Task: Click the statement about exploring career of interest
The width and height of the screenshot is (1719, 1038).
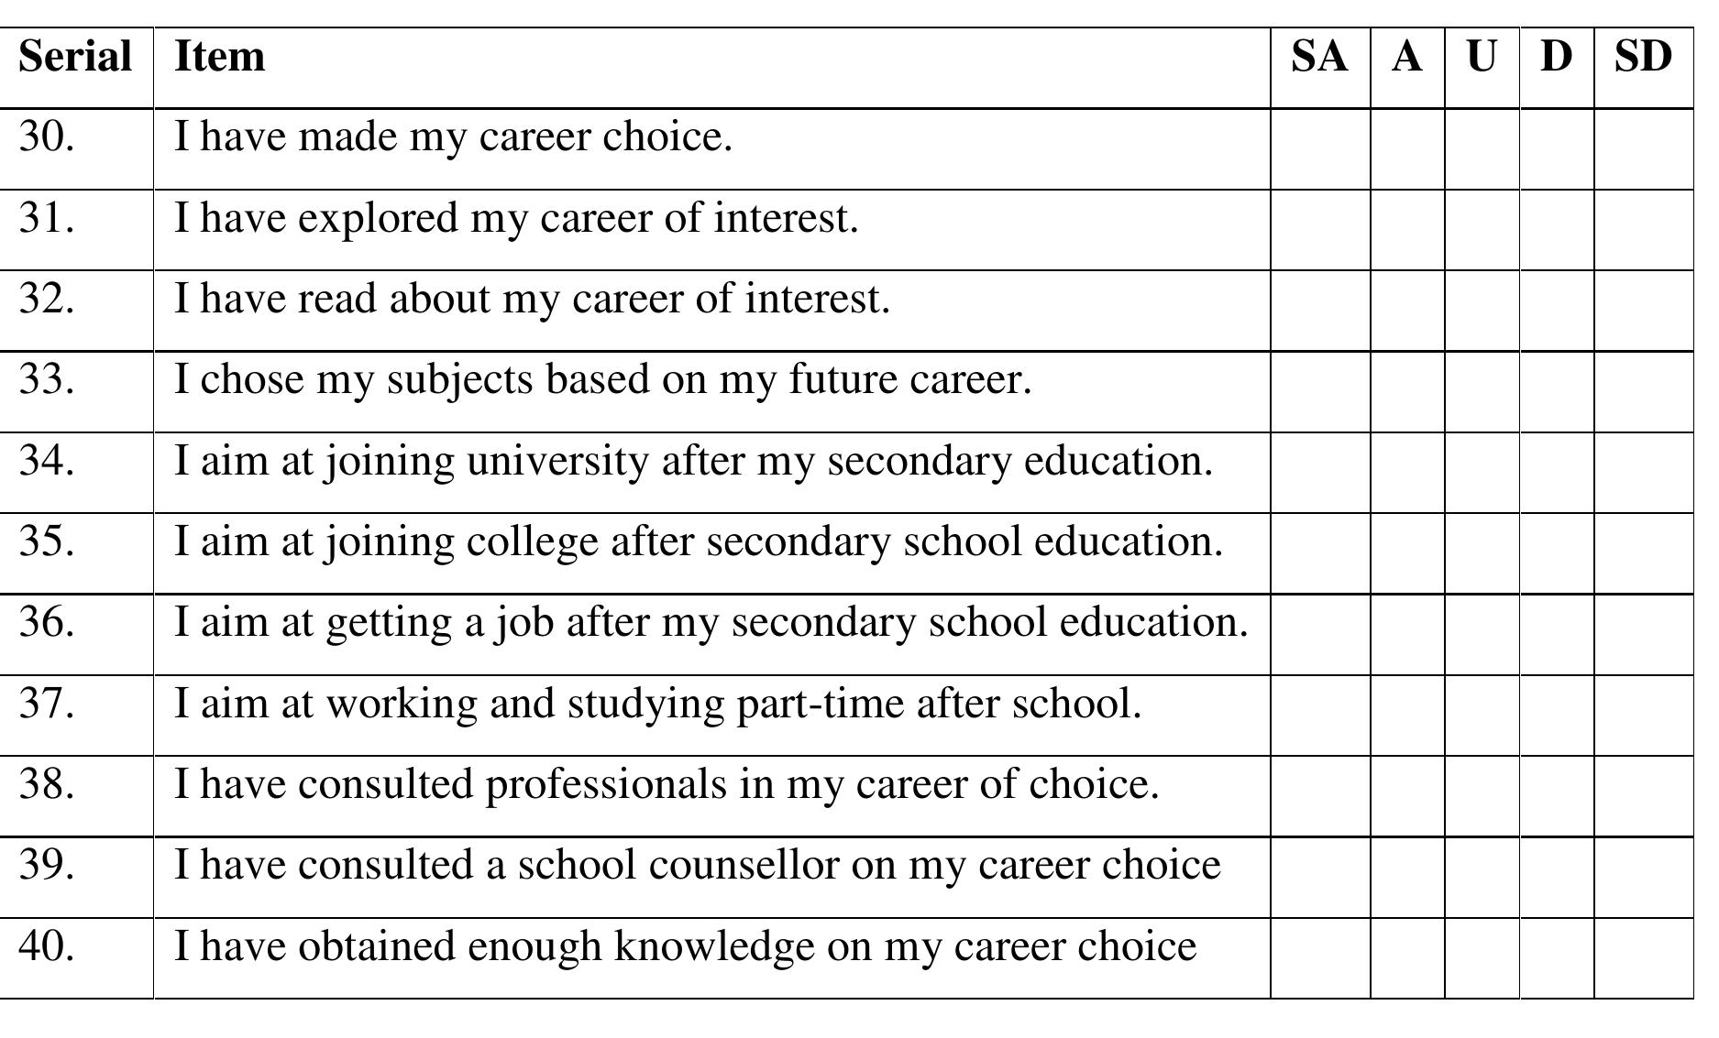Action: pyautogui.click(x=516, y=219)
